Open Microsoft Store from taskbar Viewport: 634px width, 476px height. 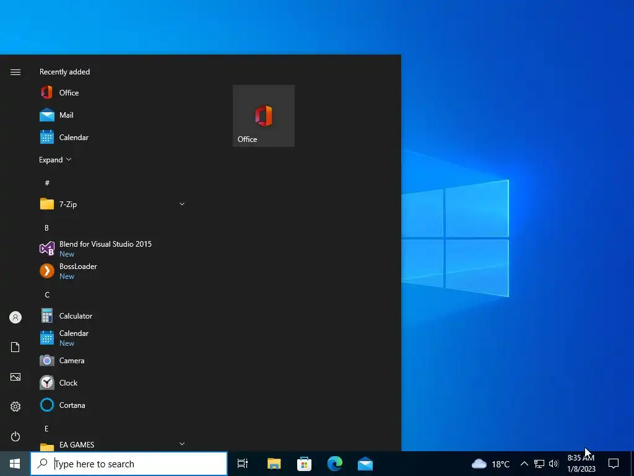click(304, 464)
